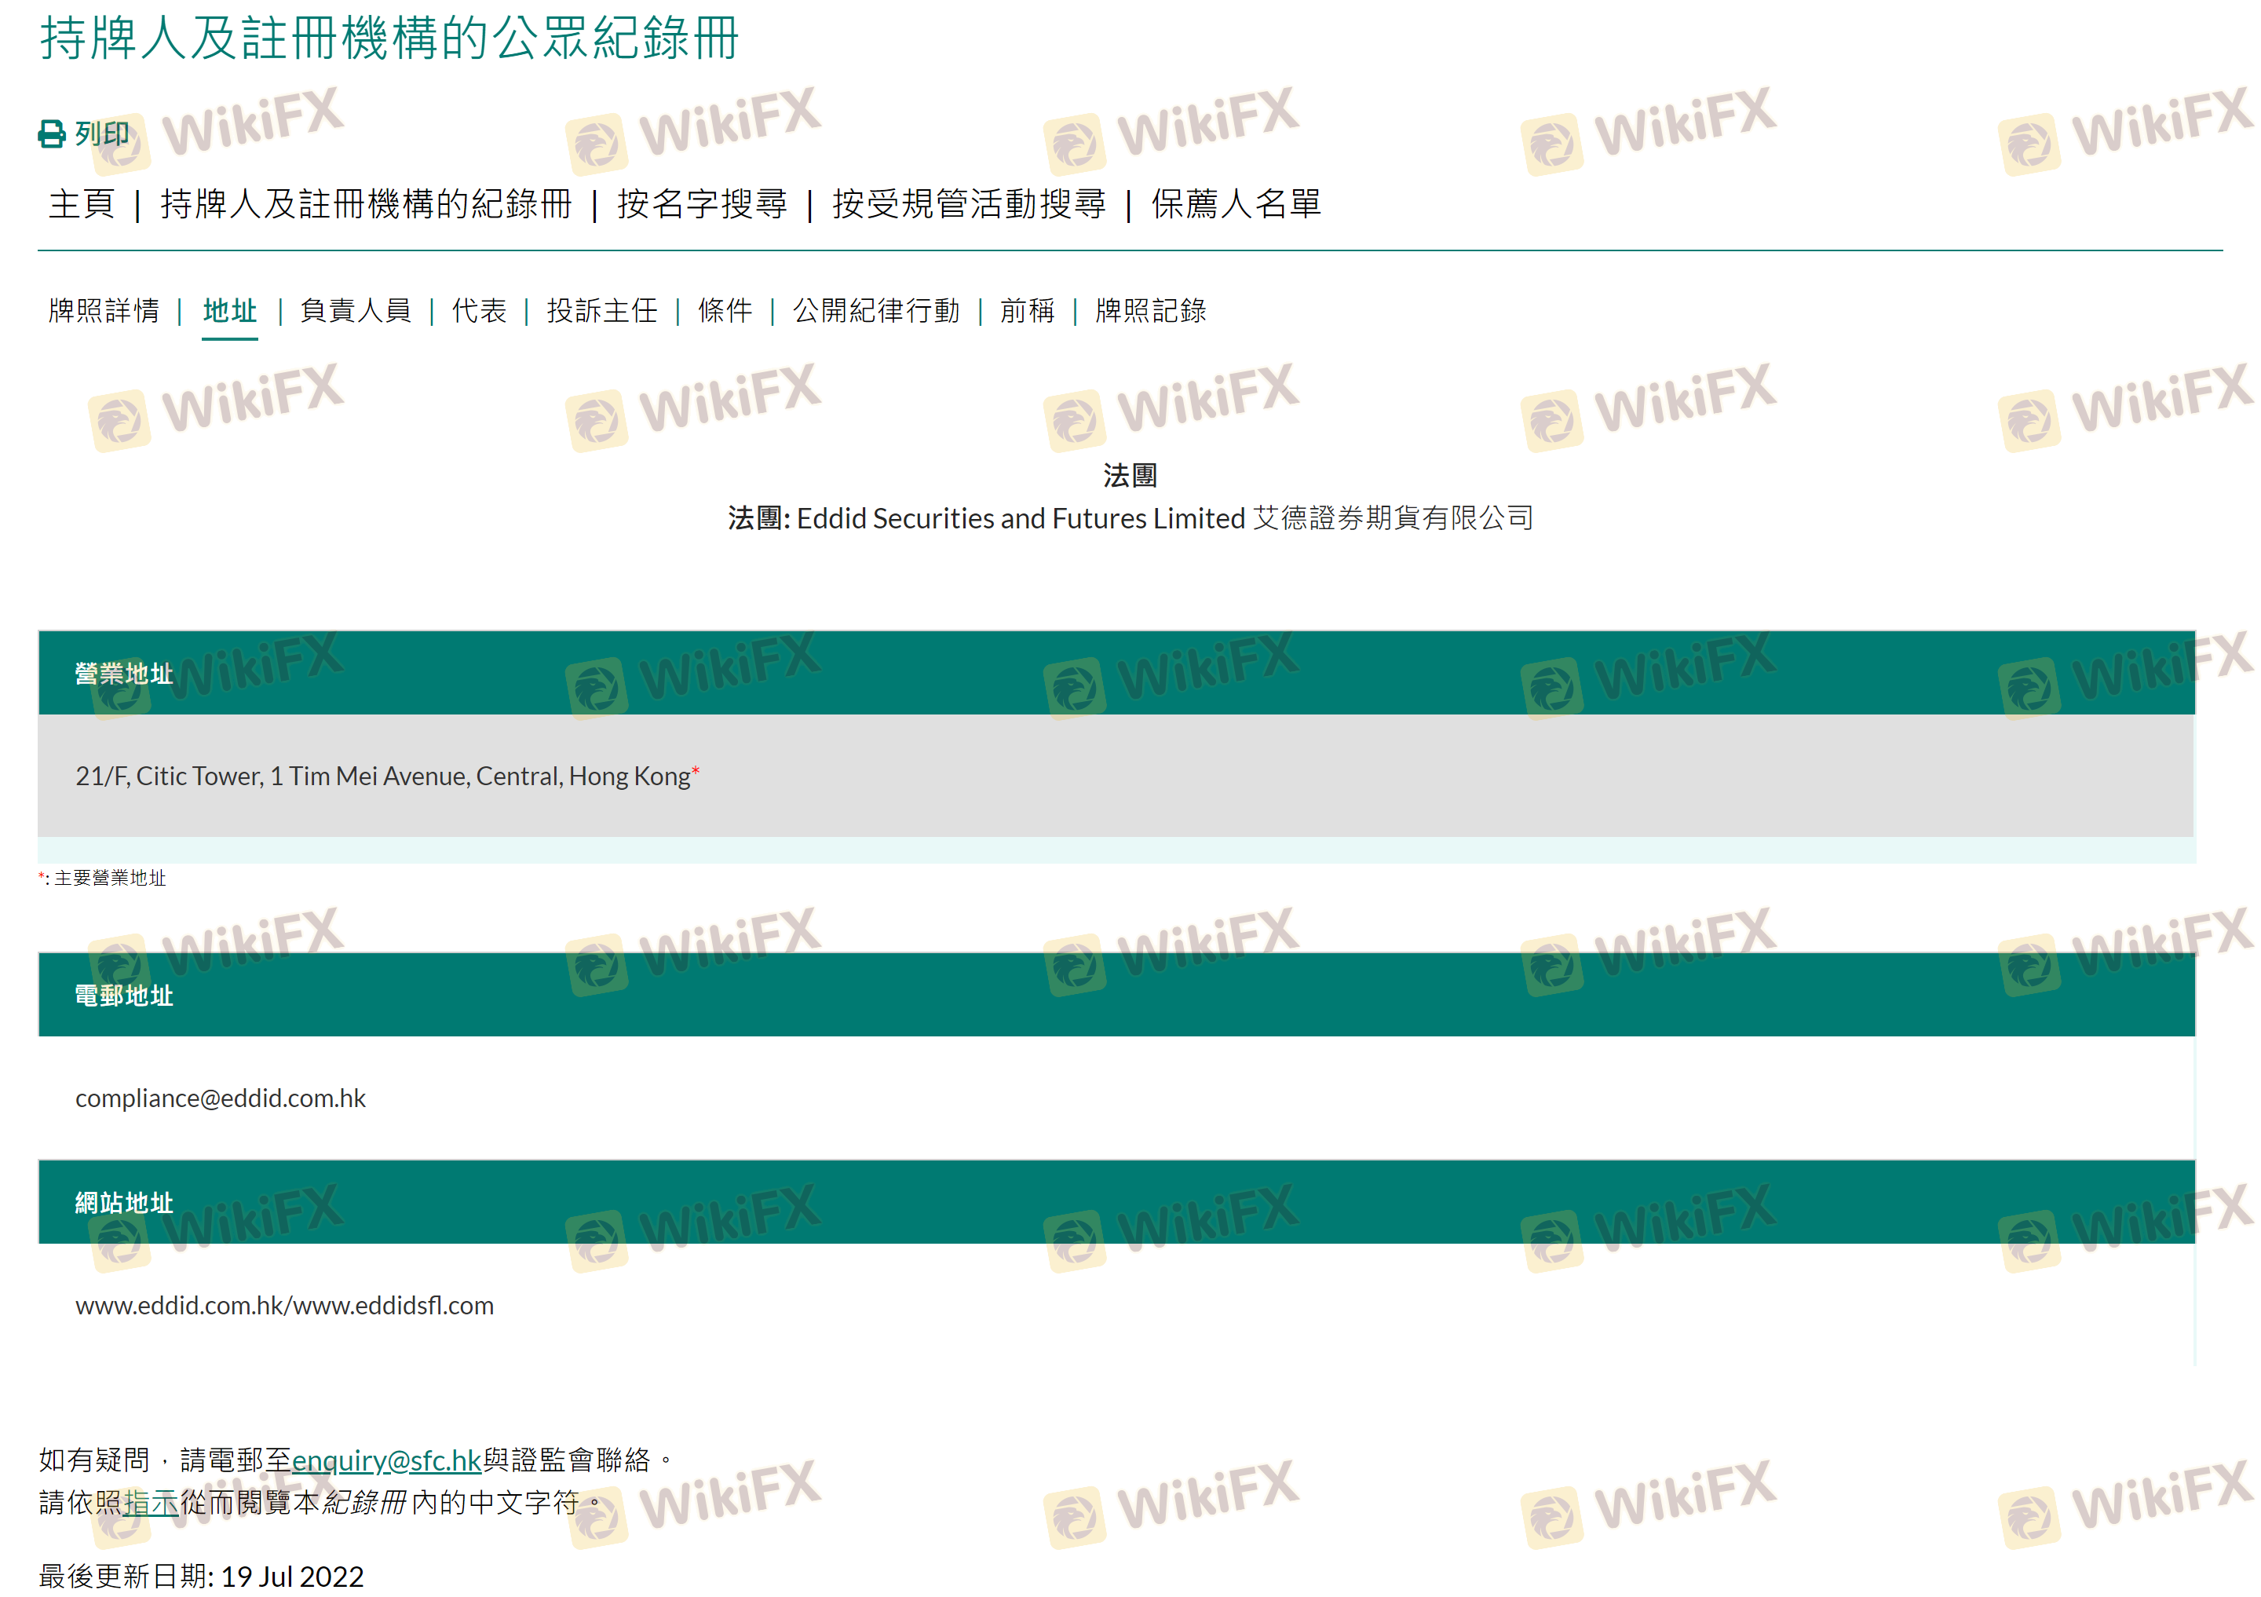The width and height of the screenshot is (2261, 1597).
Task: Click the 營業地址 section header
Action: coord(124,674)
